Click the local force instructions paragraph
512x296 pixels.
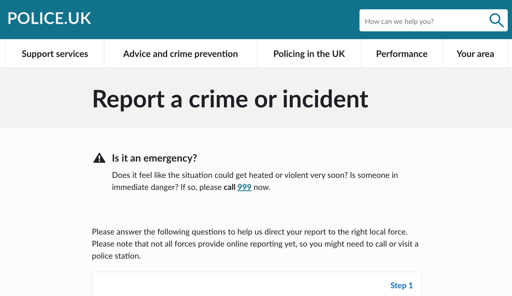[x=255, y=244]
